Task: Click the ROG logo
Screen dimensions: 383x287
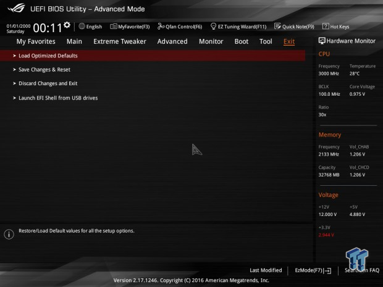Action: point(16,8)
